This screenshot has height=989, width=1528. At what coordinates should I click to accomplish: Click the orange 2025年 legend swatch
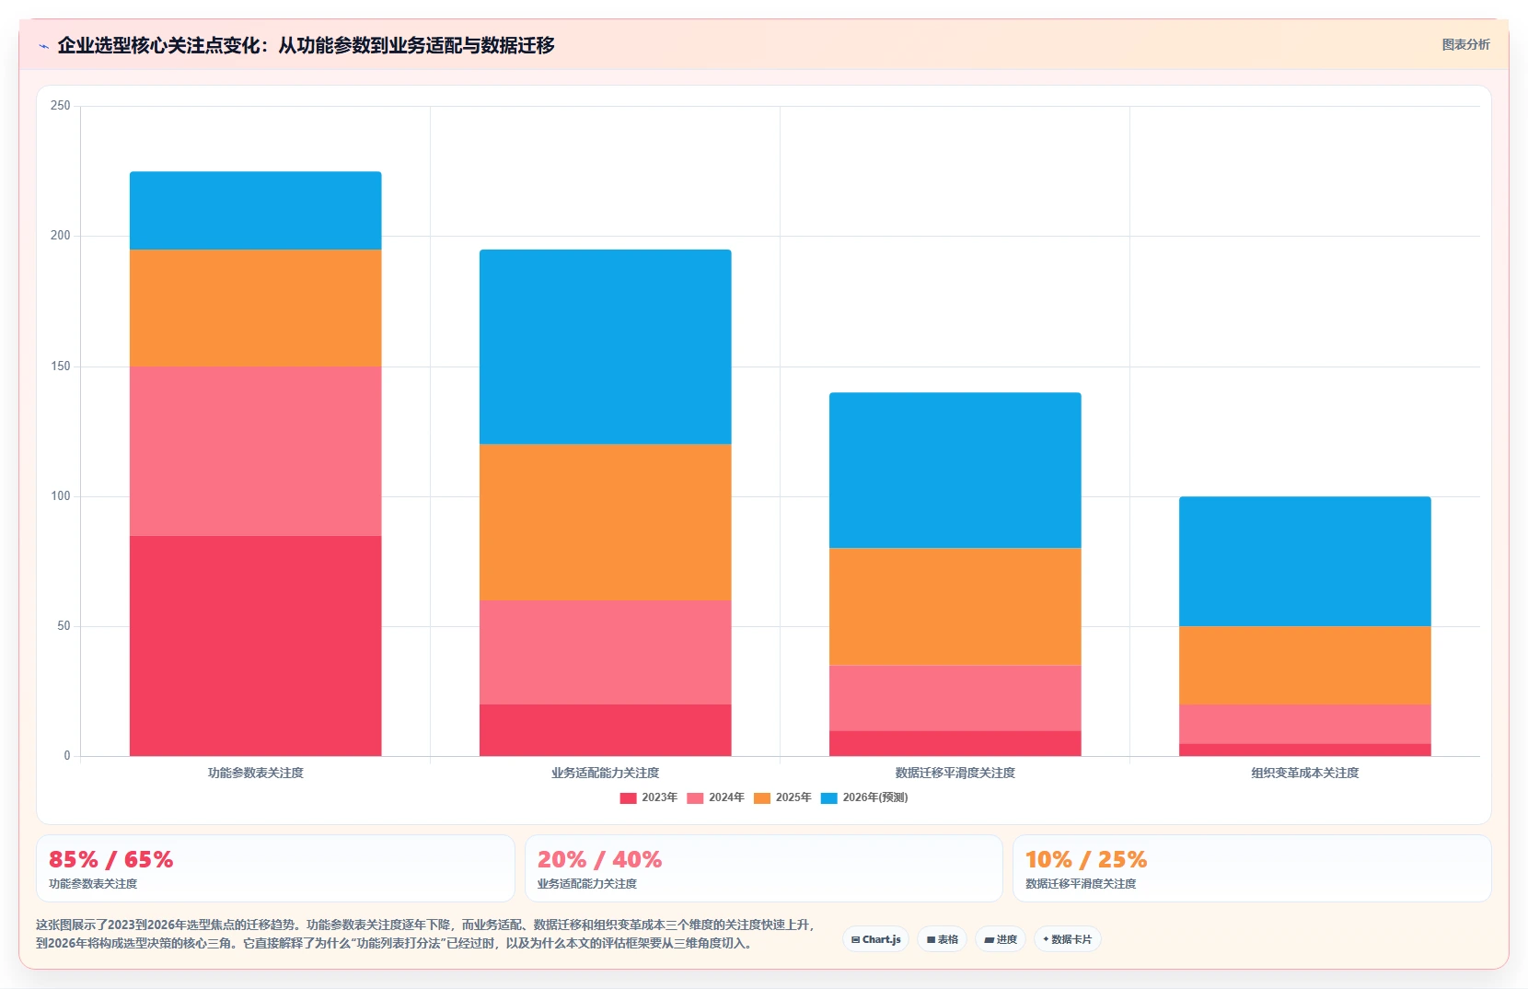point(762,797)
